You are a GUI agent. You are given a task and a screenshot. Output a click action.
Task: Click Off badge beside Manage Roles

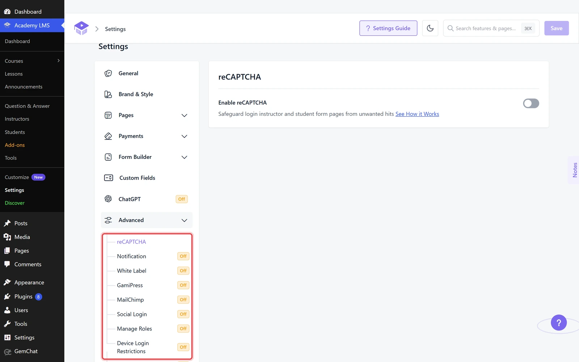tap(183, 329)
